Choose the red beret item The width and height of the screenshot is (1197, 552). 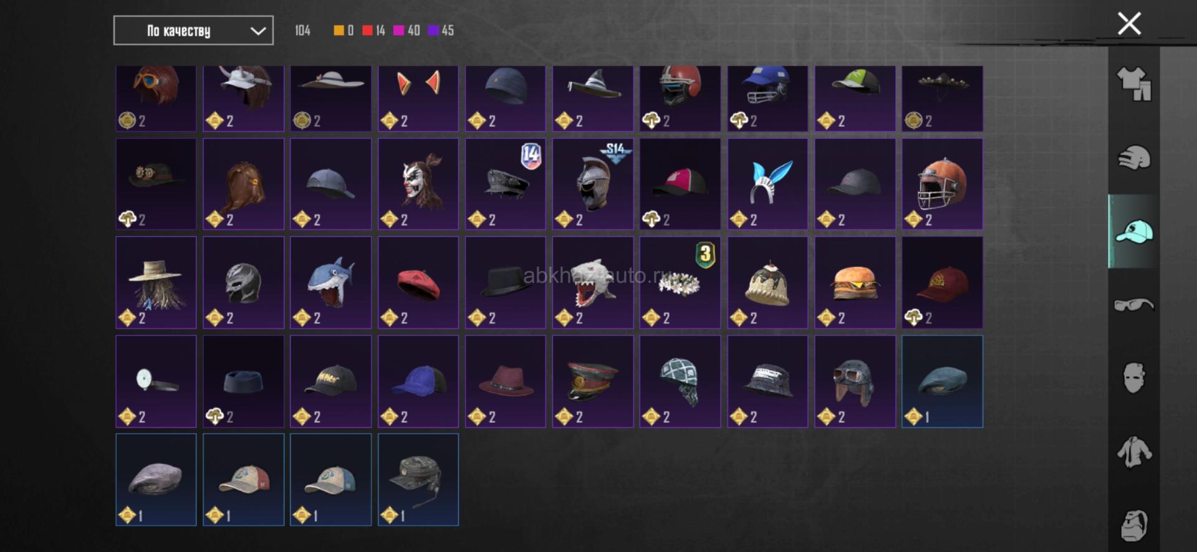pos(418,282)
